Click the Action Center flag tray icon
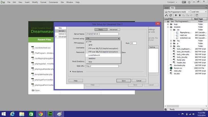The image size is (208, 117). tap(183, 114)
